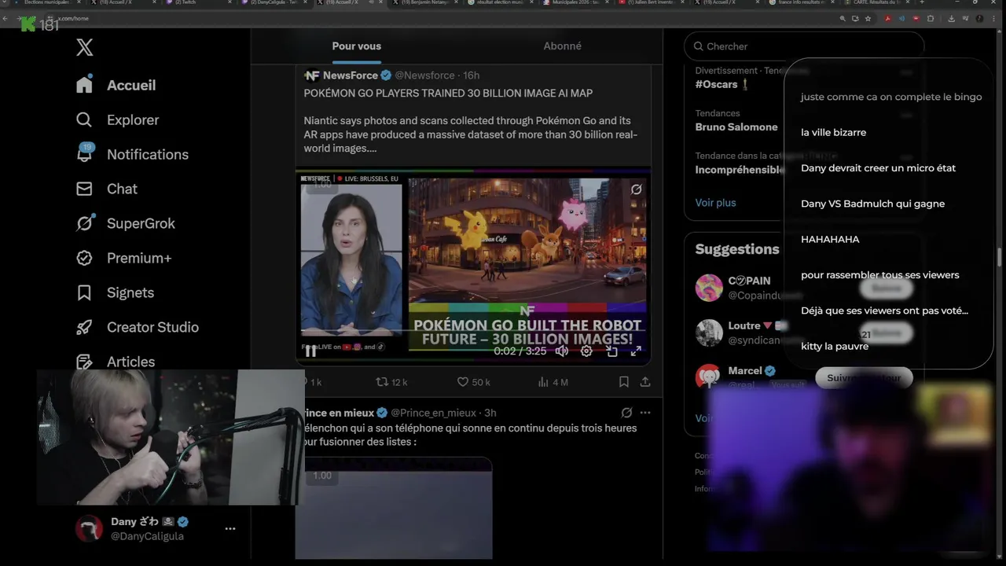Open C♡PAIN suggested profile
Screen dimensions: 1006x566
point(749,281)
